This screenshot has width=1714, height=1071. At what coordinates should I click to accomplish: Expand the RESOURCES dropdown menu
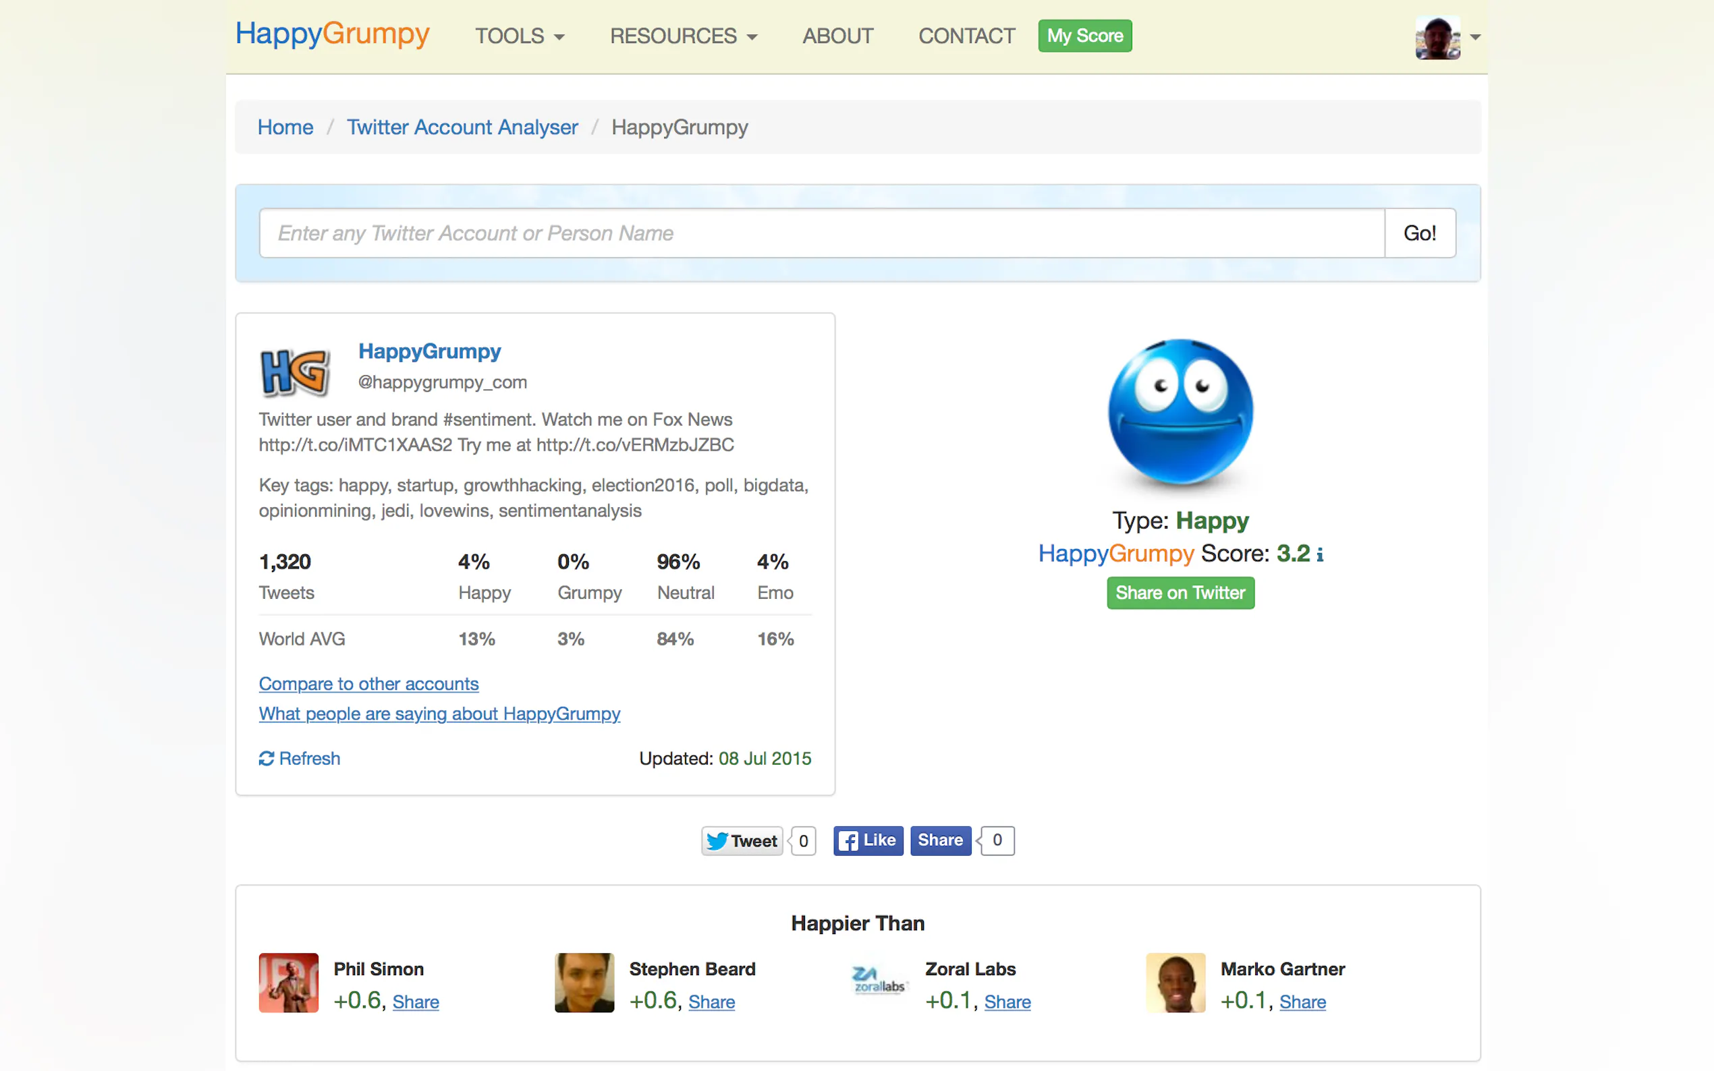click(x=683, y=36)
